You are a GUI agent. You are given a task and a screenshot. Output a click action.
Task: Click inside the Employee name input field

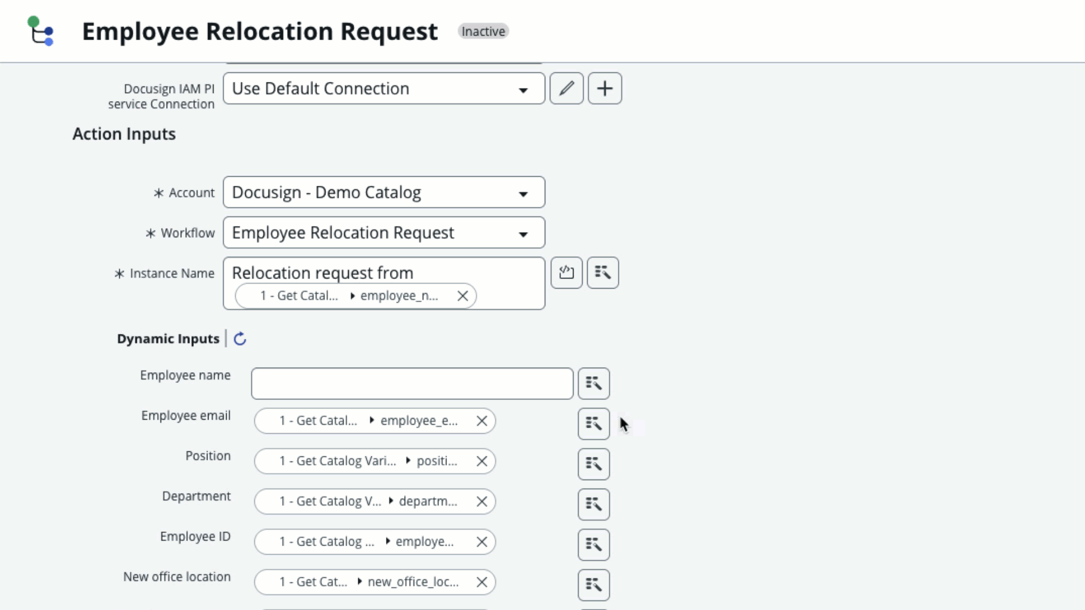tap(411, 384)
